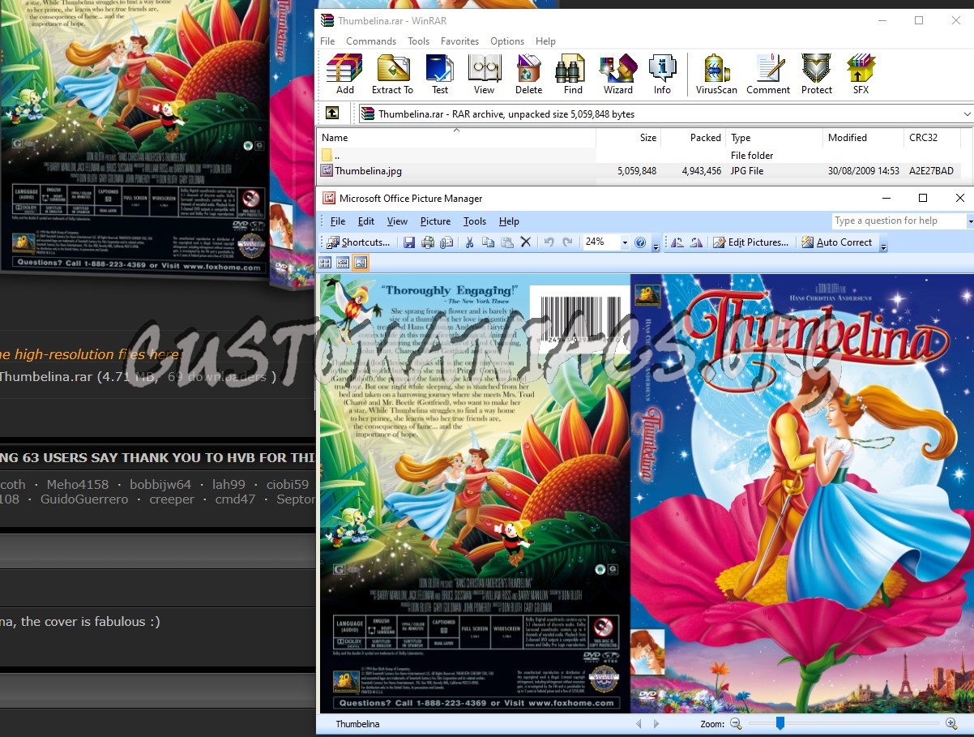Screen dimensions: 974x737
Task: Zoom in using the magnifier plus icon
Action: (x=951, y=723)
